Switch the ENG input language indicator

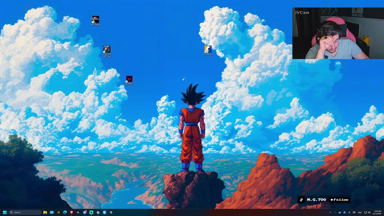click(360, 212)
